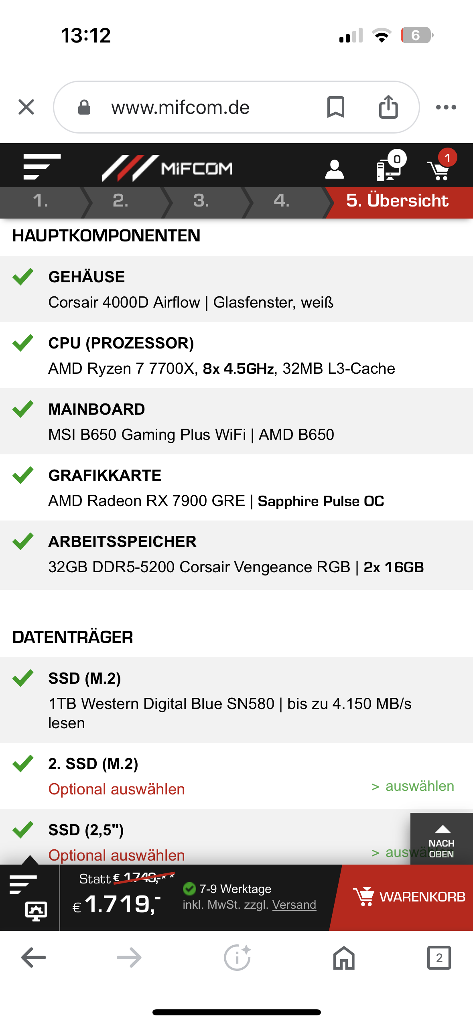Go to configurator step 1
This screenshot has width=473, height=1025.
click(41, 201)
